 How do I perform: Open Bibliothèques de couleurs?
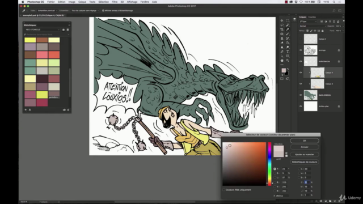pyautogui.click(x=305, y=162)
